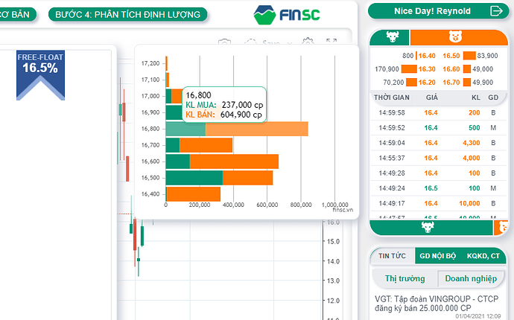
Task: Click bid price 16.30
Action: click(x=427, y=69)
